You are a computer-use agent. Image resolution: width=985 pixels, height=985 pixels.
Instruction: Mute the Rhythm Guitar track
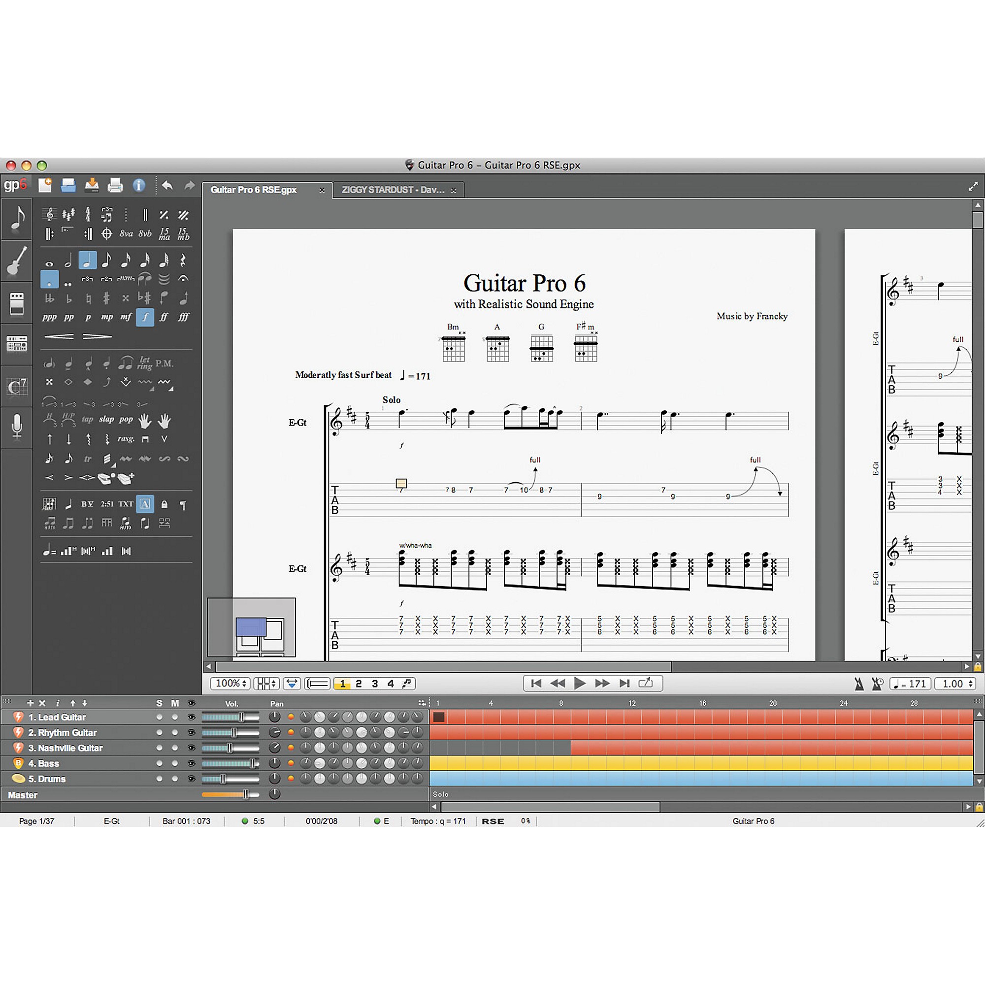(x=175, y=733)
